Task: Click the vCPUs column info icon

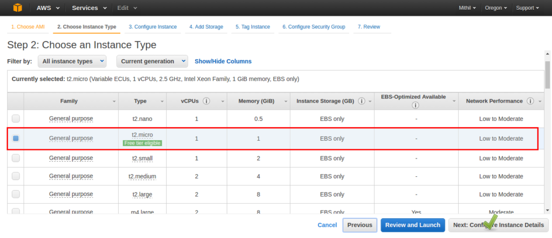Action: (x=206, y=101)
